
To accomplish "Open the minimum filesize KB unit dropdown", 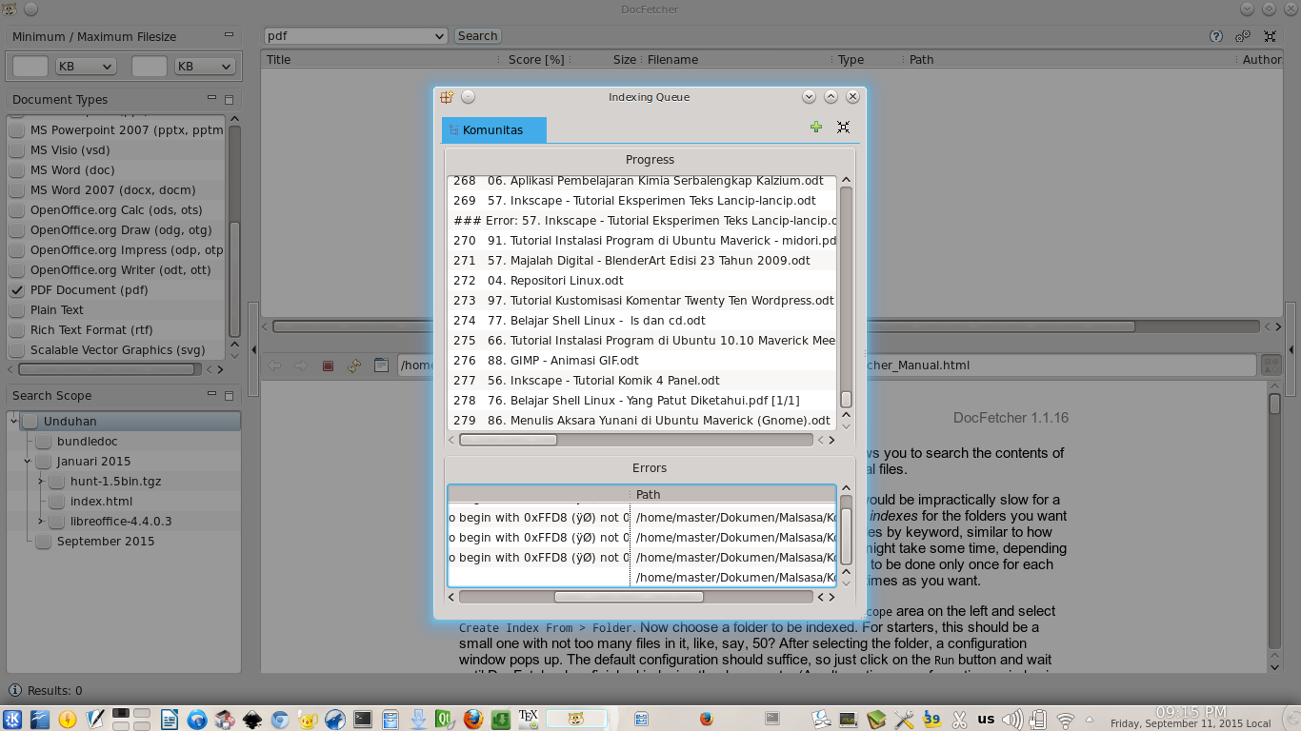I will click(x=86, y=67).
